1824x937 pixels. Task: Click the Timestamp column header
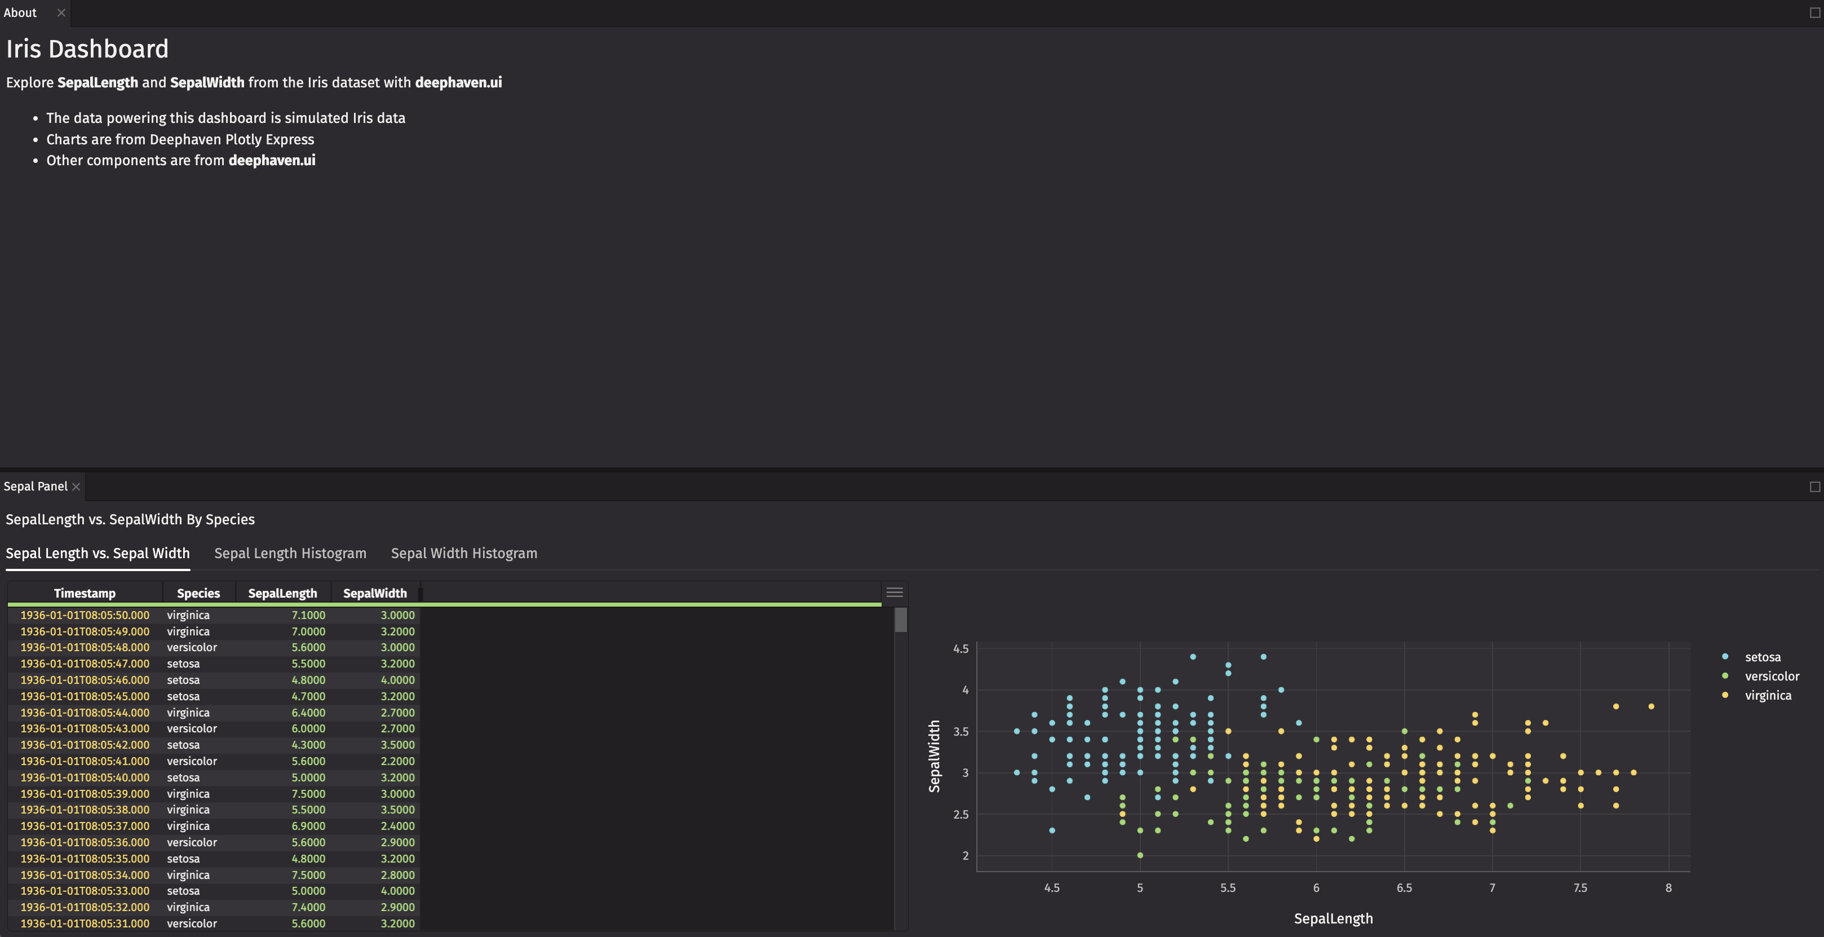click(86, 593)
